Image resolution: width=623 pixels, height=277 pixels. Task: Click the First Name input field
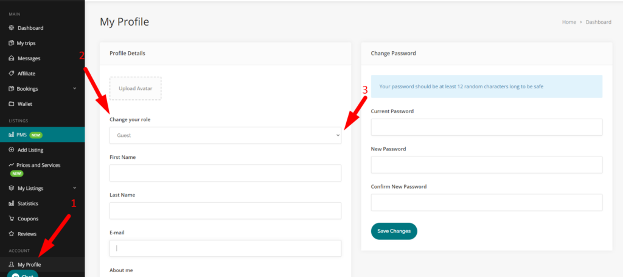(225, 173)
